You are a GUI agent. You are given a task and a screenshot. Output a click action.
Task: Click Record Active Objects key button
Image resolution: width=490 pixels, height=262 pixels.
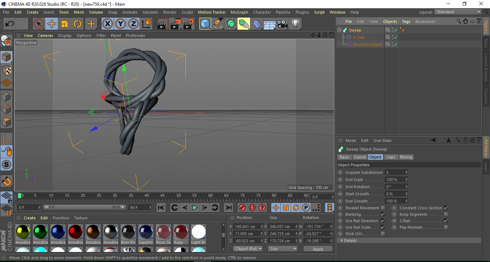[242, 208]
